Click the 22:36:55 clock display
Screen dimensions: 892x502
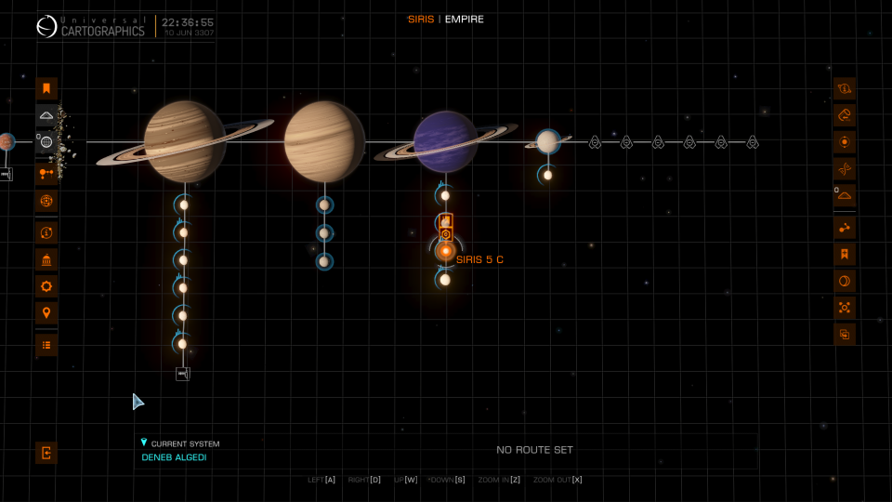pyautogui.click(x=188, y=22)
